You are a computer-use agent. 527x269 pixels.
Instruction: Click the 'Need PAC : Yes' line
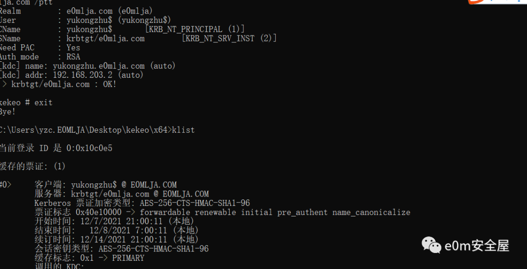pyautogui.click(x=40, y=48)
